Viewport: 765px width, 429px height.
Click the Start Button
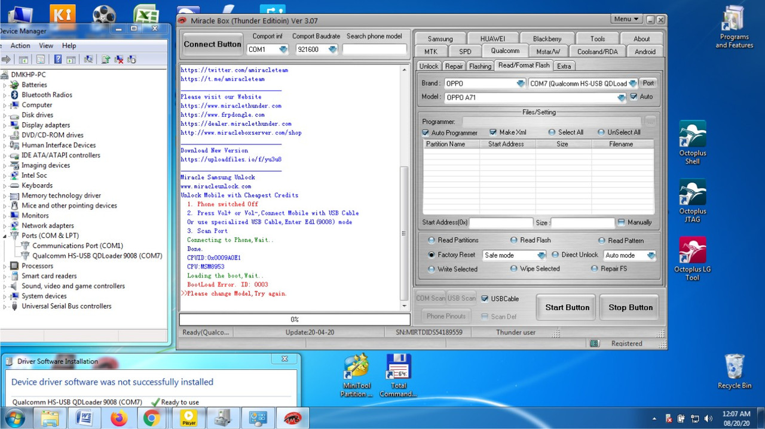567,307
